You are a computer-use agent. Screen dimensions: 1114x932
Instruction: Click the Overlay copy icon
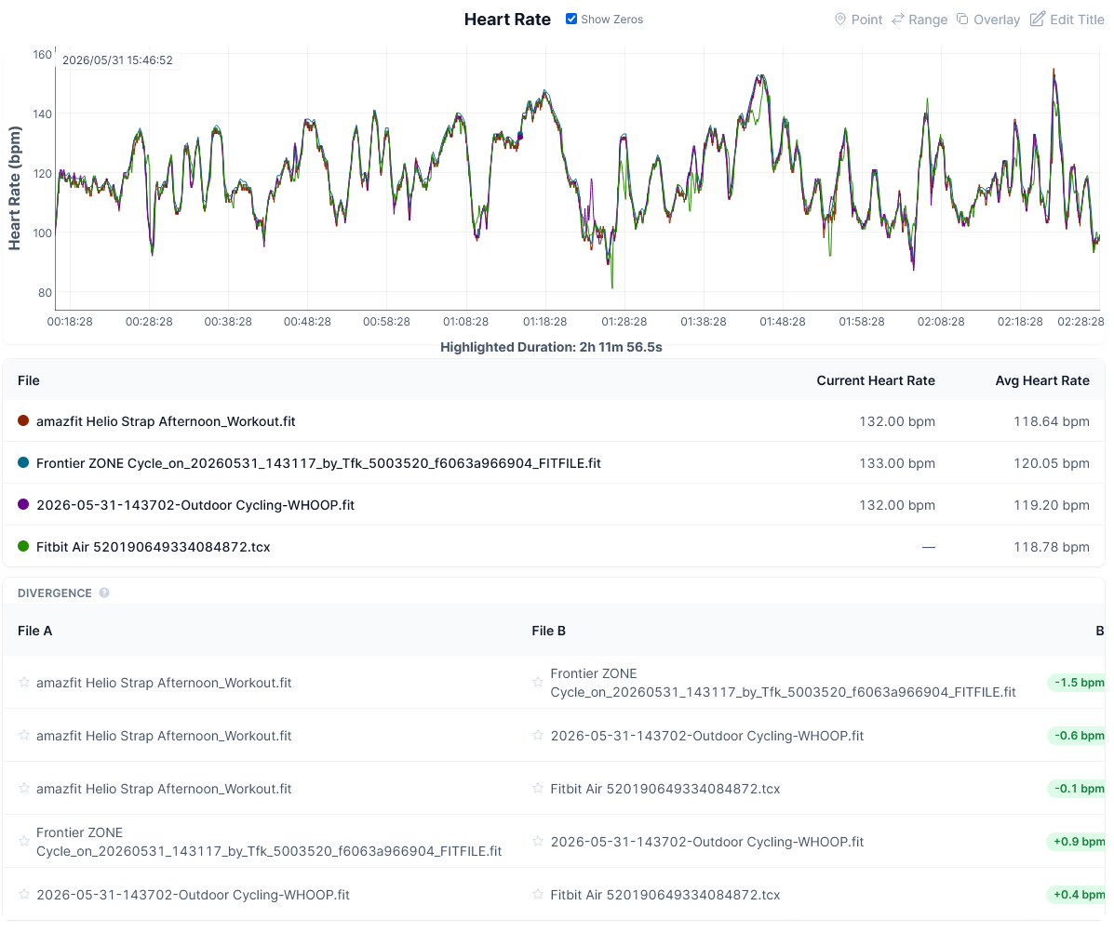pos(962,20)
